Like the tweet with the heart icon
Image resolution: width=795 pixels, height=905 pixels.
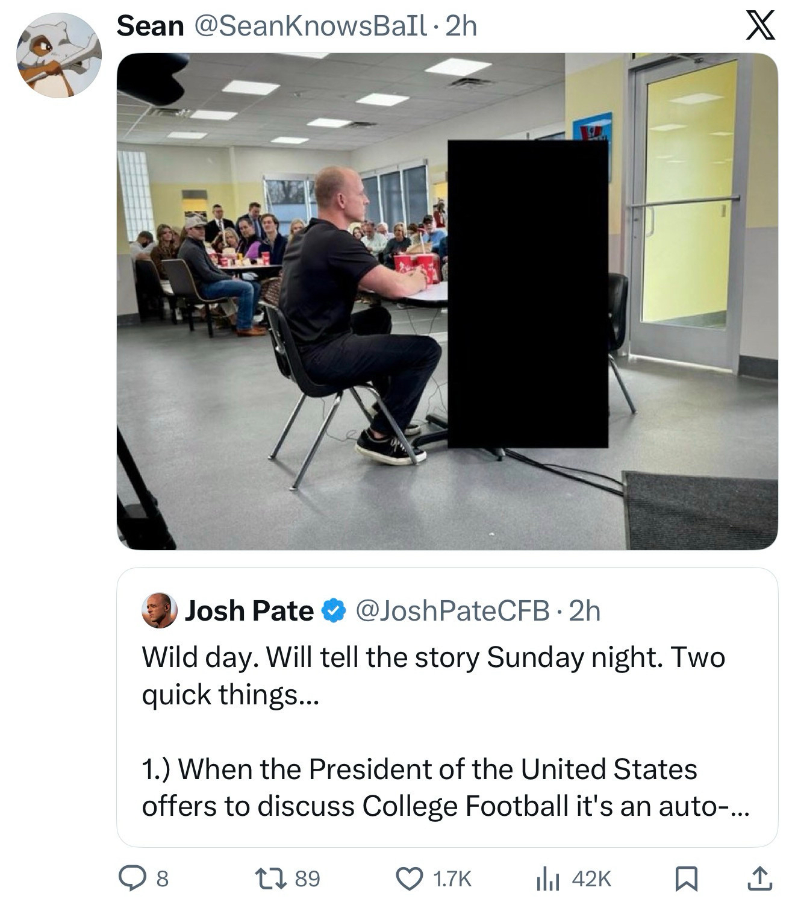tap(410, 878)
